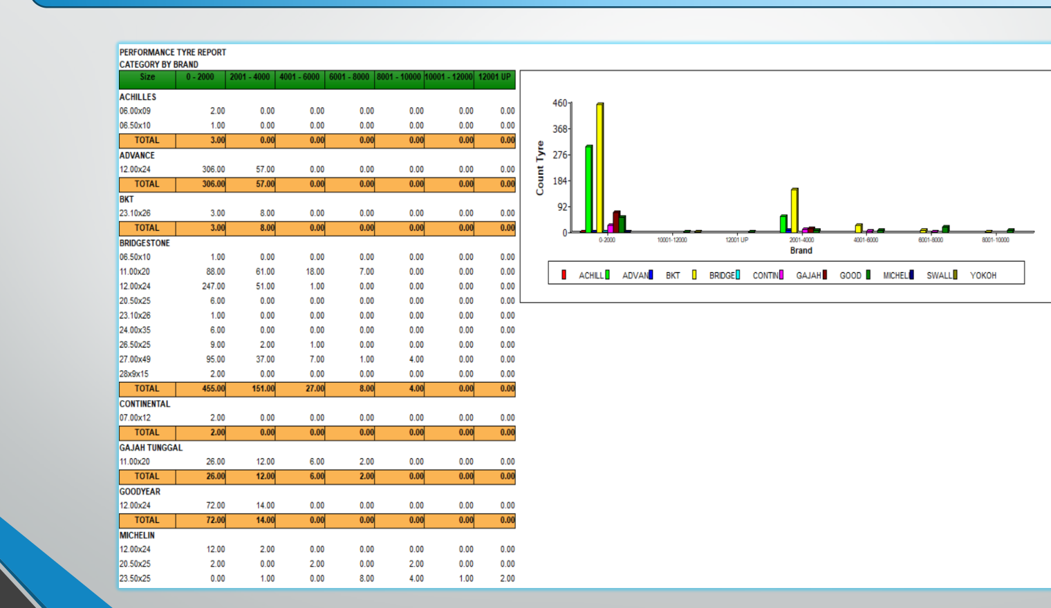Click the yellow bar in 2001-4000 group

pos(794,210)
